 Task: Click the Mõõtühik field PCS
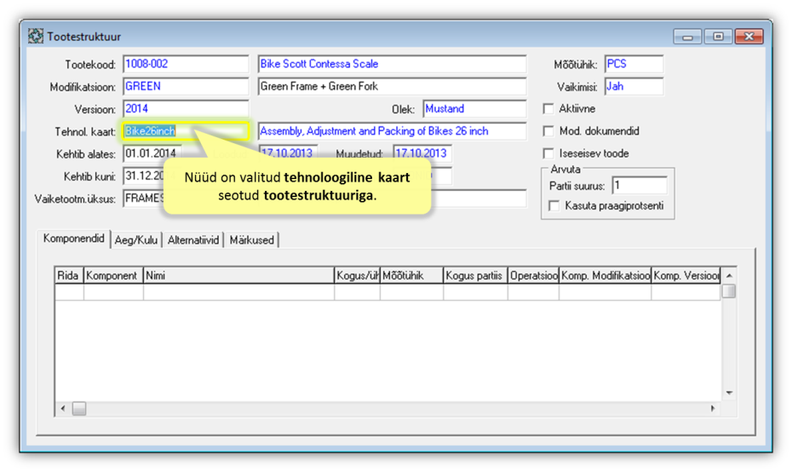(x=634, y=64)
